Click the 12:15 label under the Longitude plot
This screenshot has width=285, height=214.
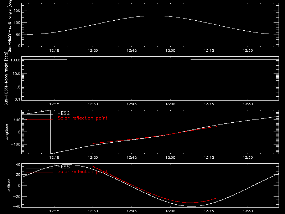click(54, 157)
